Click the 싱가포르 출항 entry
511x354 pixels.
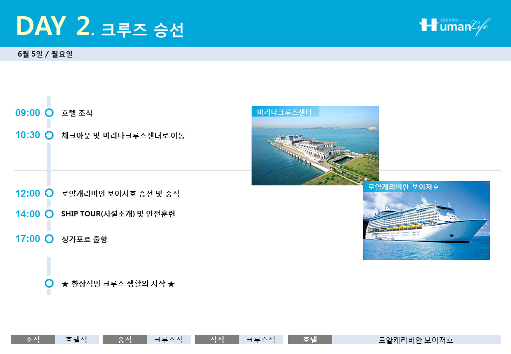pyautogui.click(x=85, y=239)
